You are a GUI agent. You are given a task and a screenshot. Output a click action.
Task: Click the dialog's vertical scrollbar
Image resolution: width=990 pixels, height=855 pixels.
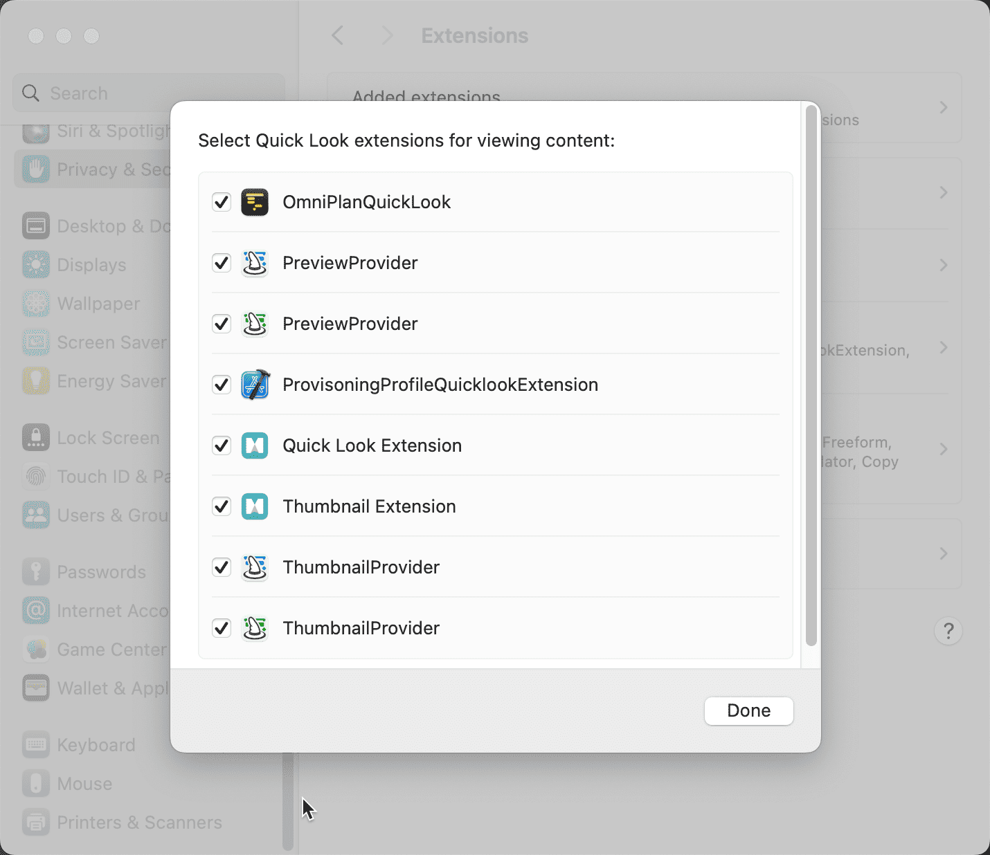tap(811, 374)
